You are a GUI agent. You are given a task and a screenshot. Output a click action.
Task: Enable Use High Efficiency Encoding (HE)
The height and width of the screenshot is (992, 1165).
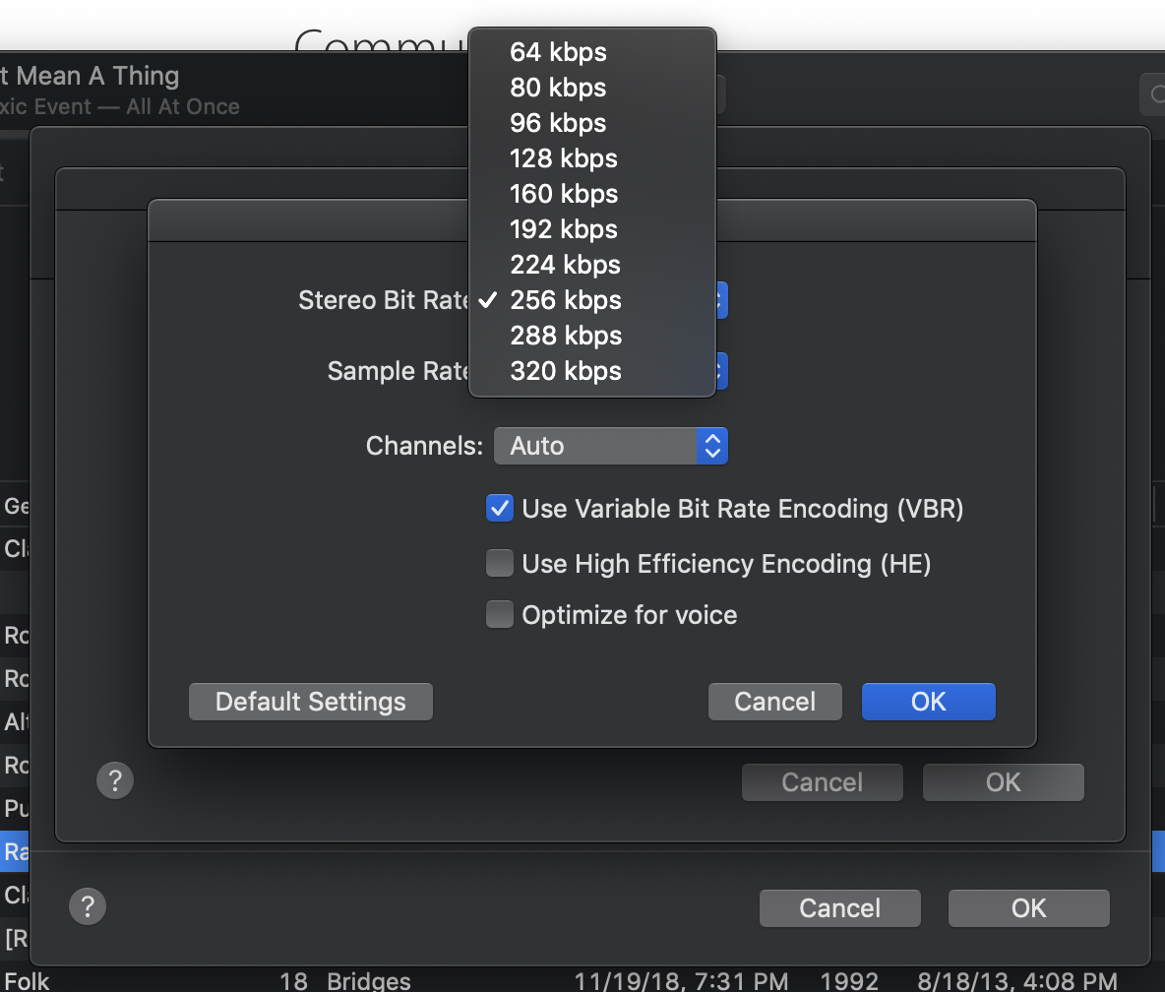pos(500,564)
